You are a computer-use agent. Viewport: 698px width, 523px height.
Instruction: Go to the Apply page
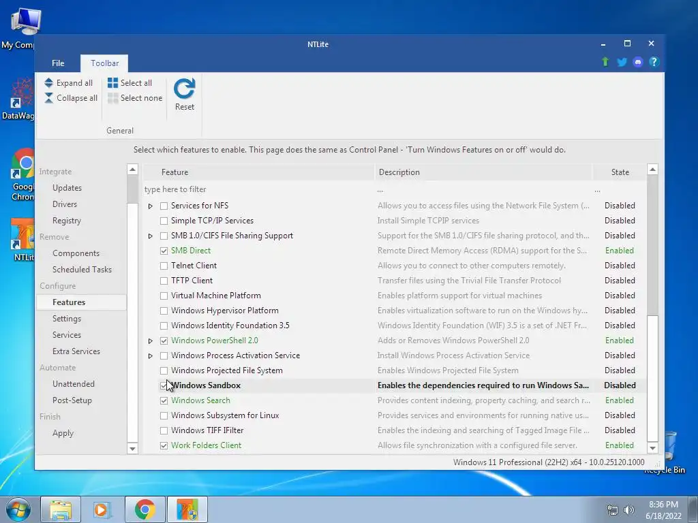tap(63, 433)
